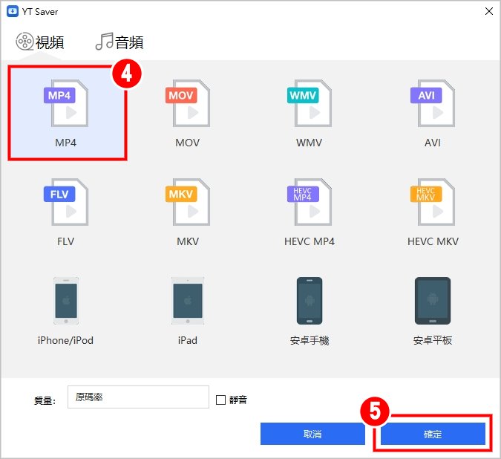Select the iPhone/iPod device preset
The height and width of the screenshot is (459, 501).
tap(66, 301)
